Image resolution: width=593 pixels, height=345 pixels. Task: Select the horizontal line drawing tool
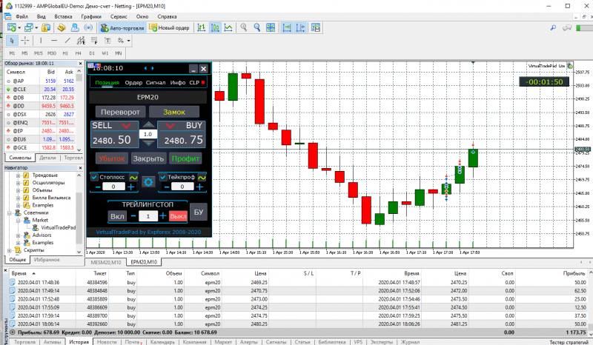(x=54, y=41)
